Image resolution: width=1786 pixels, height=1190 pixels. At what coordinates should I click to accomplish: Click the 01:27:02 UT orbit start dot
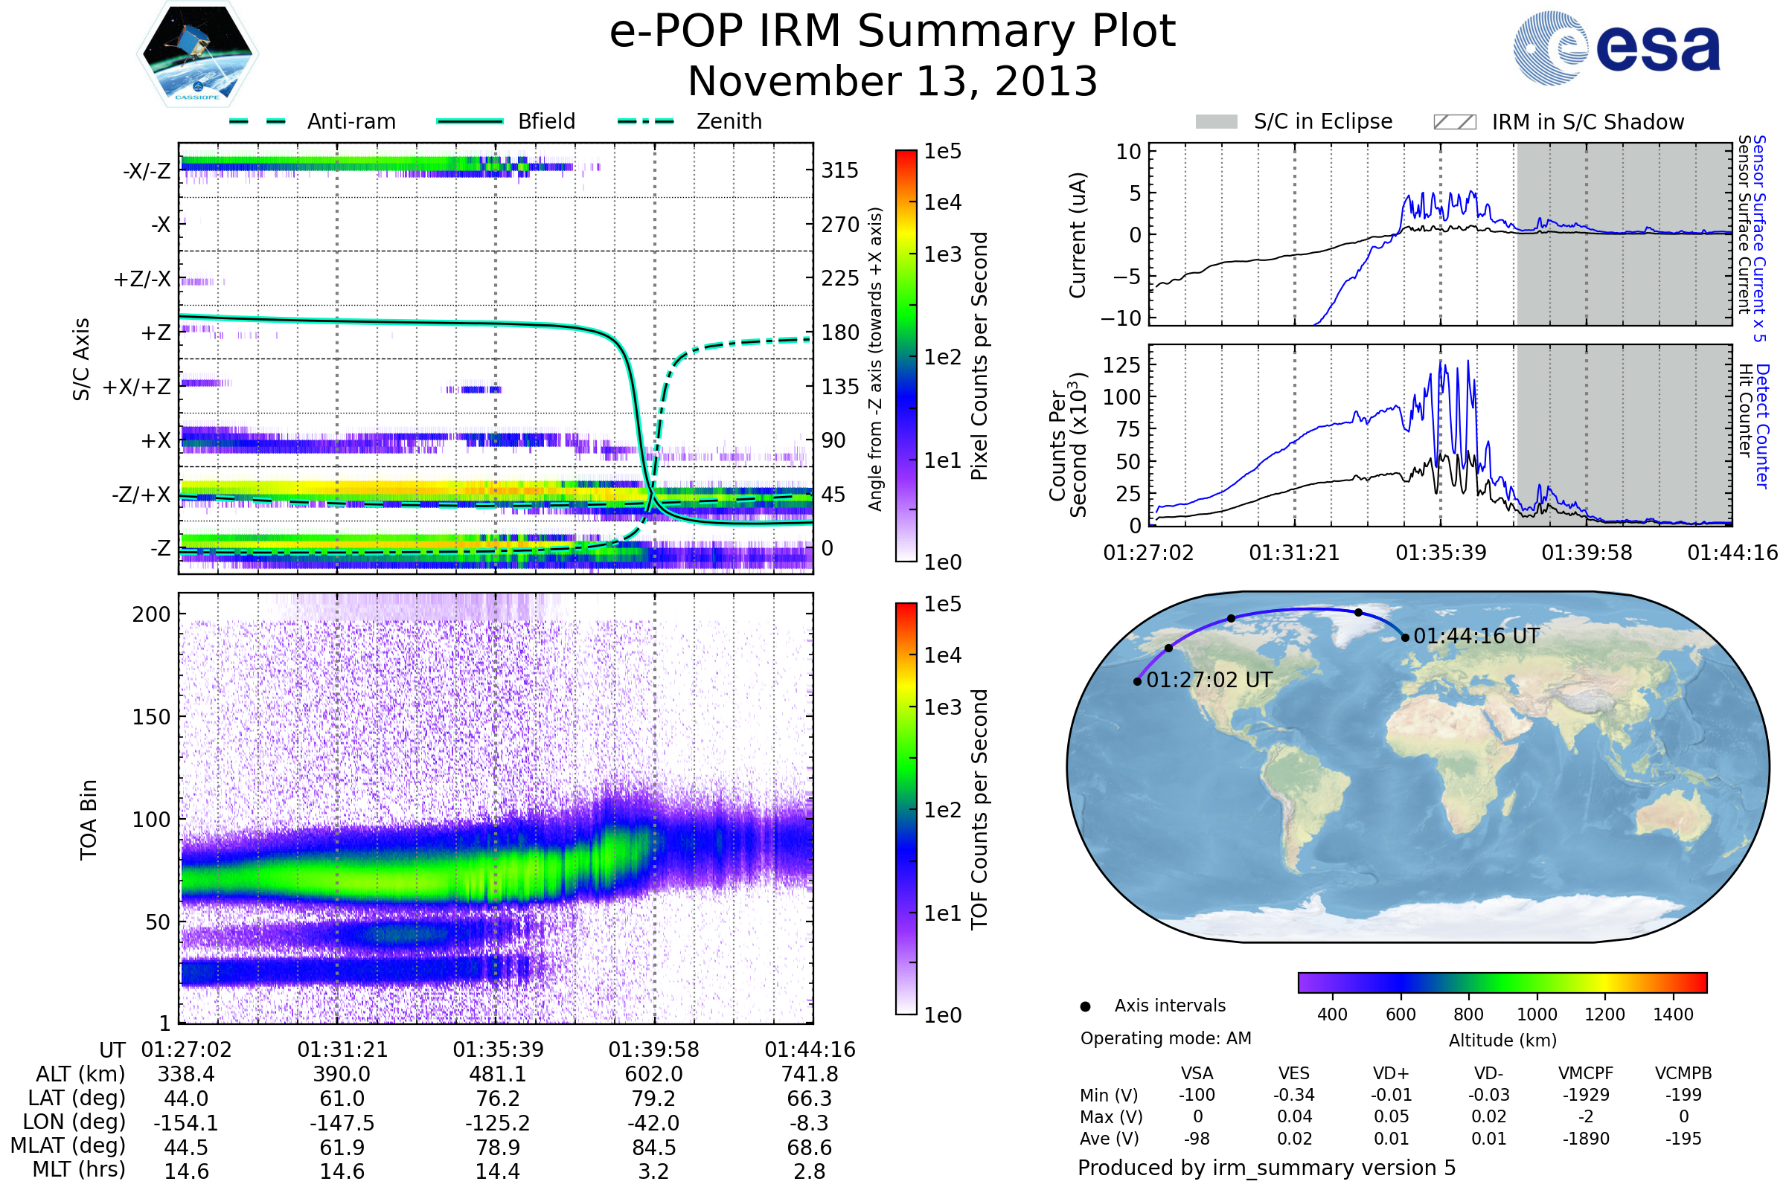tap(1137, 681)
